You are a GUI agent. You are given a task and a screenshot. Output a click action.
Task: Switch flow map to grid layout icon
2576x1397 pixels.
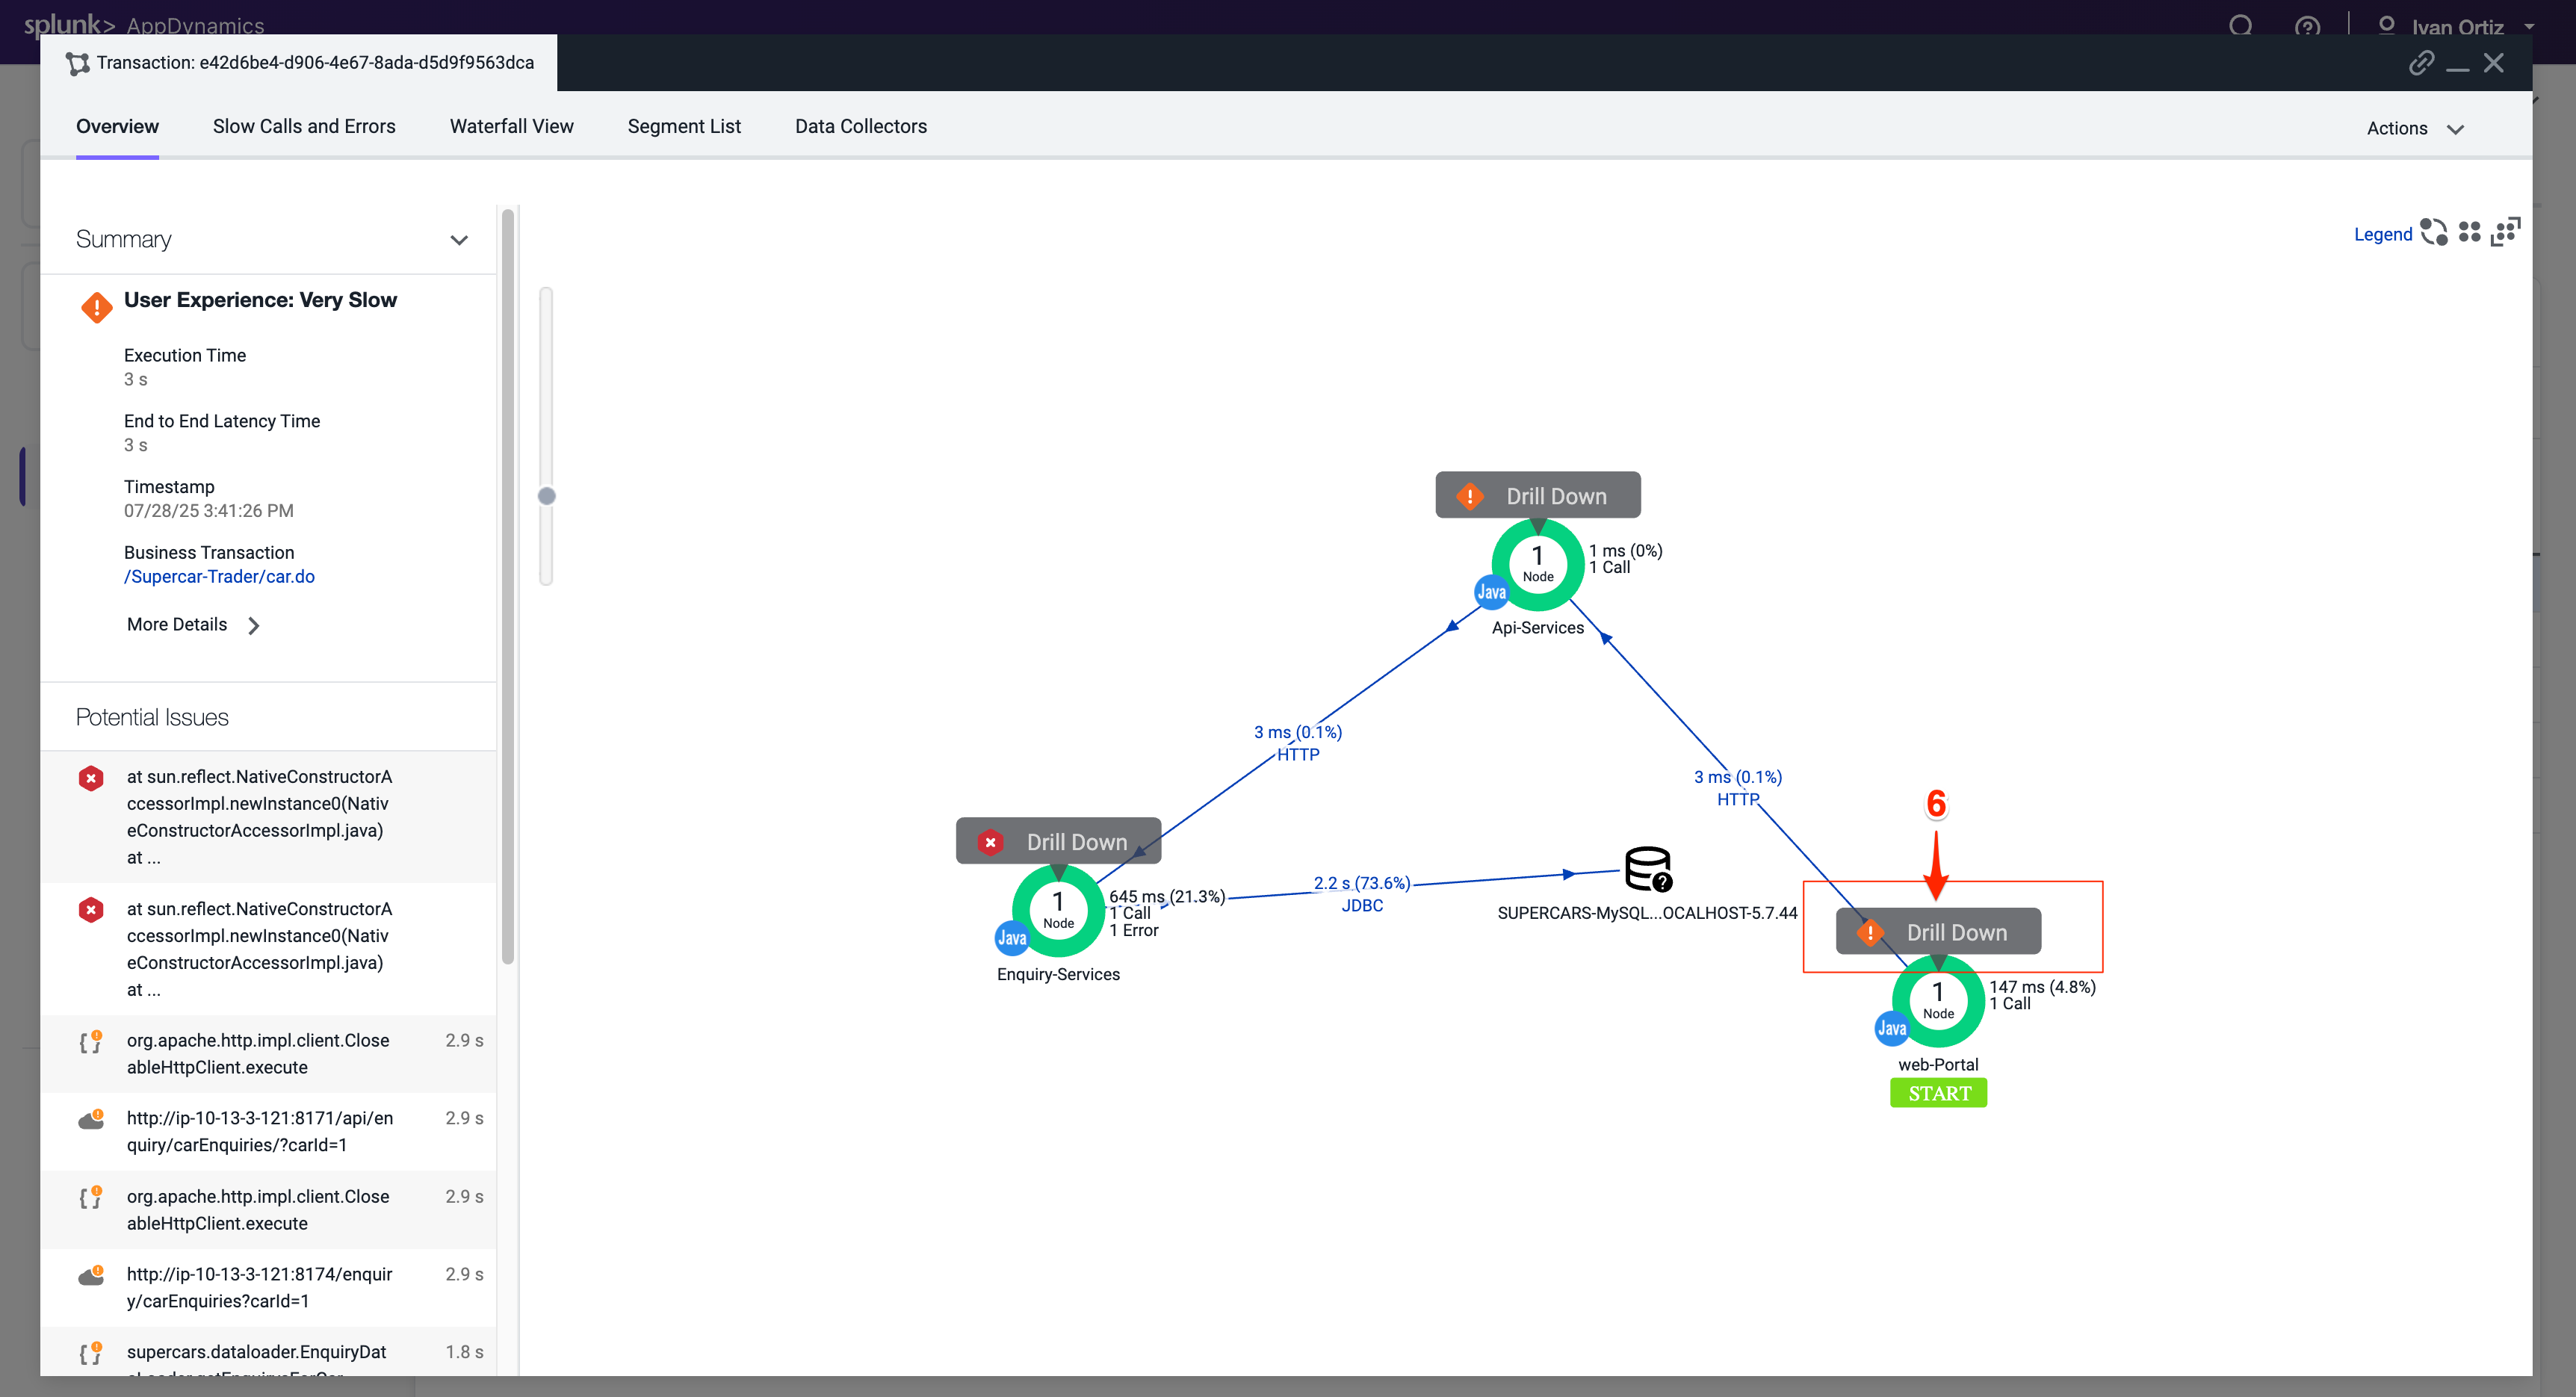(2469, 232)
